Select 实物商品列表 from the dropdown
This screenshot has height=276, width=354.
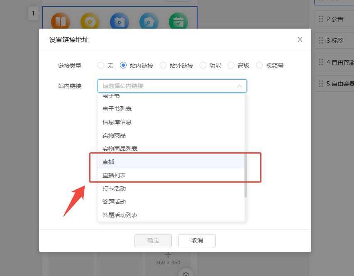pos(120,149)
